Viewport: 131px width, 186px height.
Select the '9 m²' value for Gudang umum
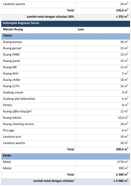125,92
